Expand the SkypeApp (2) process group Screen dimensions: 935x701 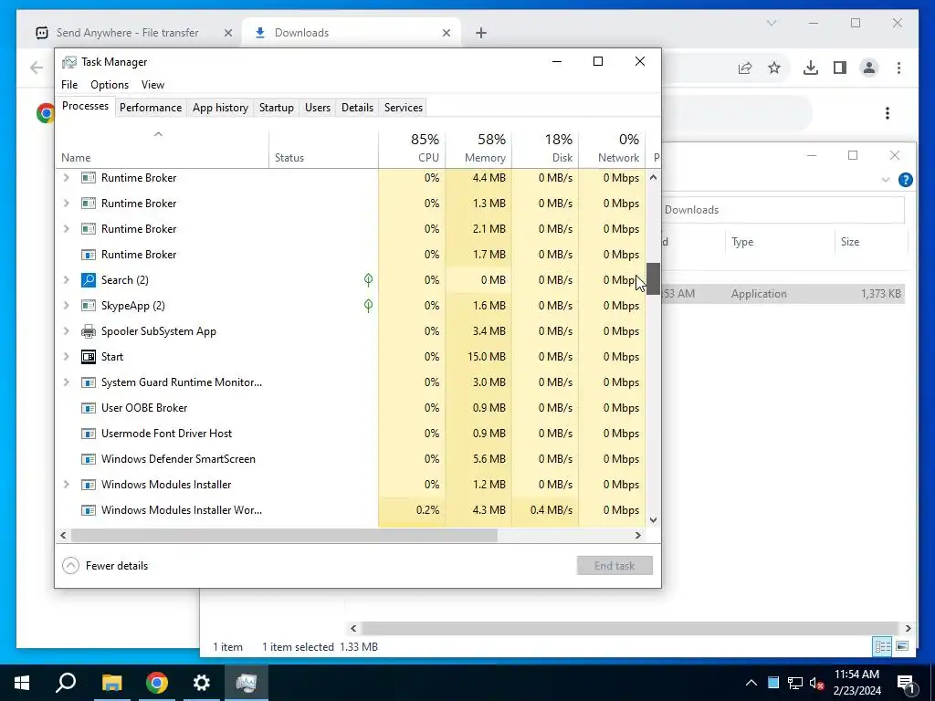(66, 305)
